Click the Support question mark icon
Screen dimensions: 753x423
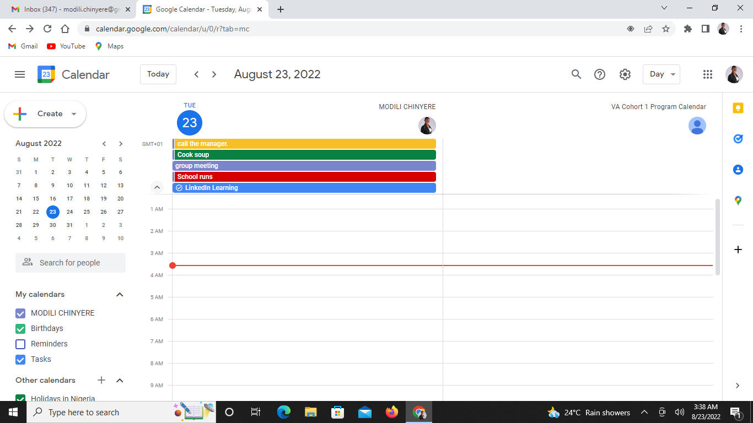[600, 74]
